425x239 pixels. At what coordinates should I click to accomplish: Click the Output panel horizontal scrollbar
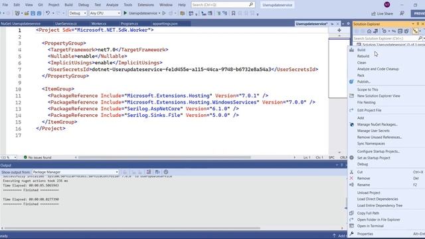tap(133, 228)
